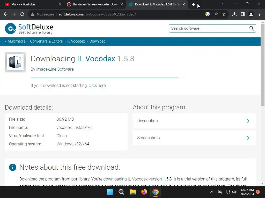Go back using browser back arrow
This screenshot has width=265, height=198.
[x=6, y=14]
